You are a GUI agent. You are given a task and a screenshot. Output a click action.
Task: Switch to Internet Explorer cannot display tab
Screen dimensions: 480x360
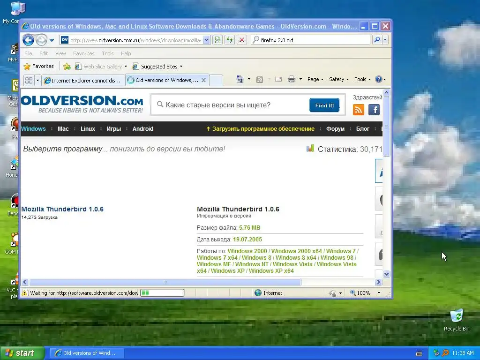click(83, 81)
